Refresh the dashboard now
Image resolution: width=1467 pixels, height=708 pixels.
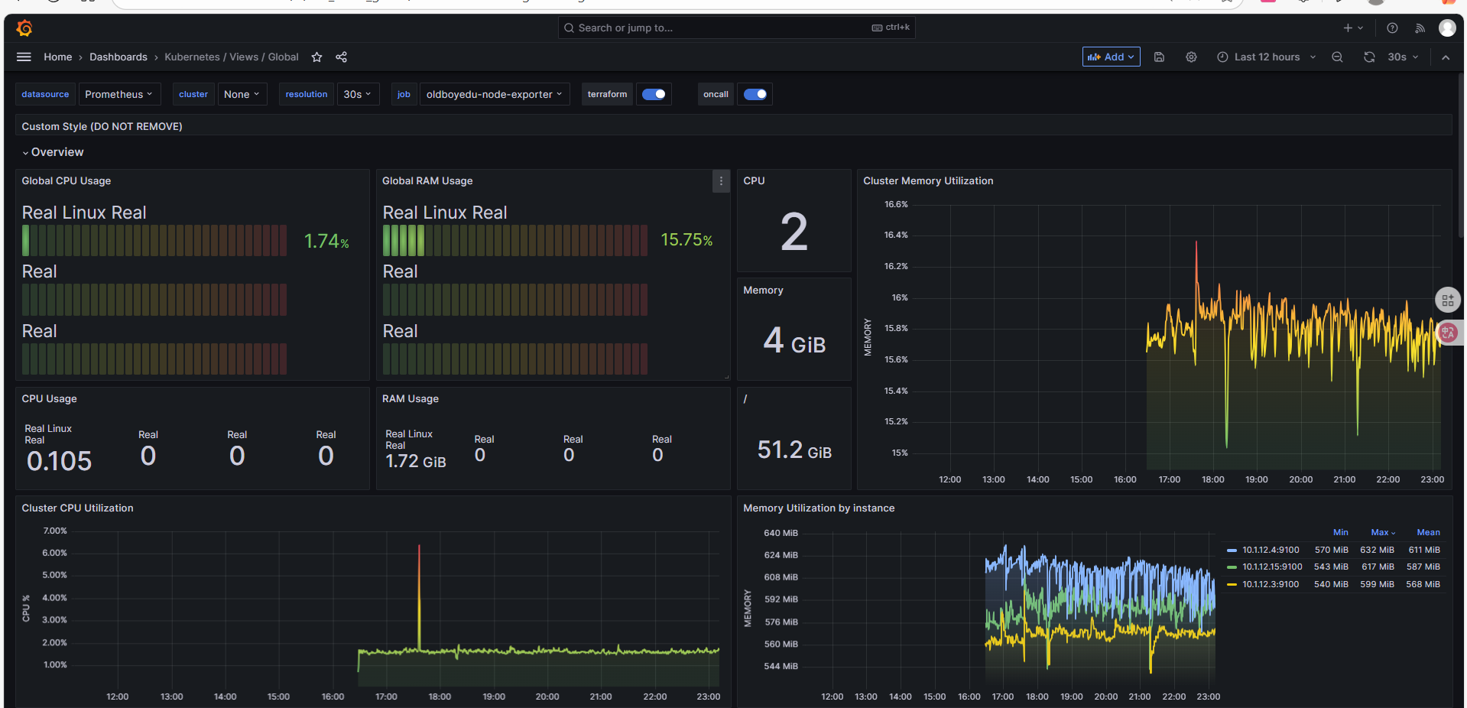1369,57
